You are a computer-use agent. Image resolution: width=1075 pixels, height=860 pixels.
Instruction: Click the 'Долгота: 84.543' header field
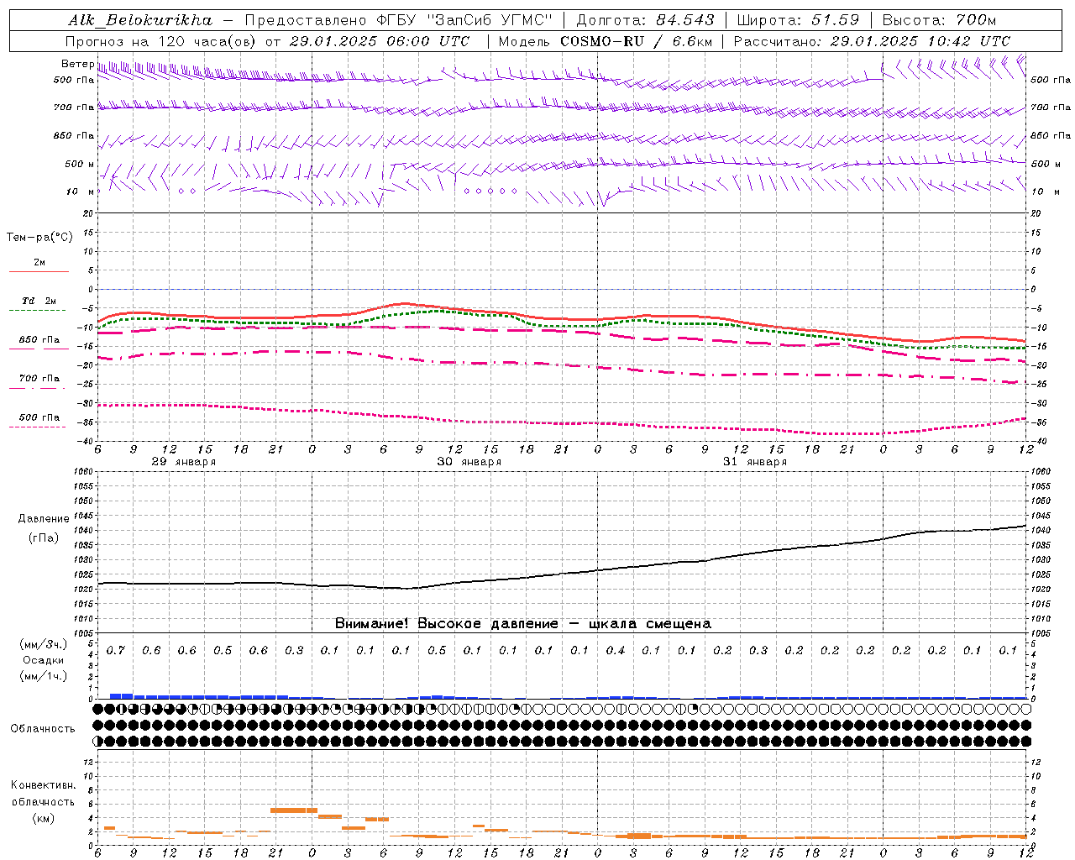click(645, 20)
